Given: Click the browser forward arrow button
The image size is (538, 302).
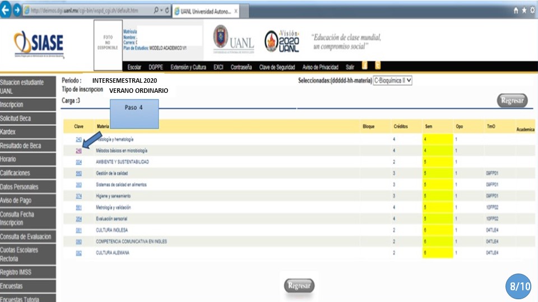Looking at the screenshot, I should [17, 10].
